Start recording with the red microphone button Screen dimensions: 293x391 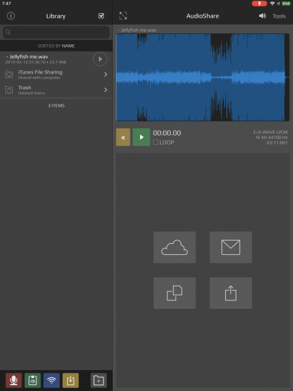[x=14, y=381]
